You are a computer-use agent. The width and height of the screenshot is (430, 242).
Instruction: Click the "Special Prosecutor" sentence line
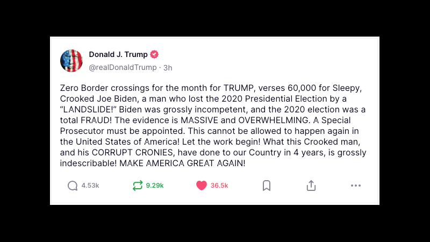pos(210,131)
